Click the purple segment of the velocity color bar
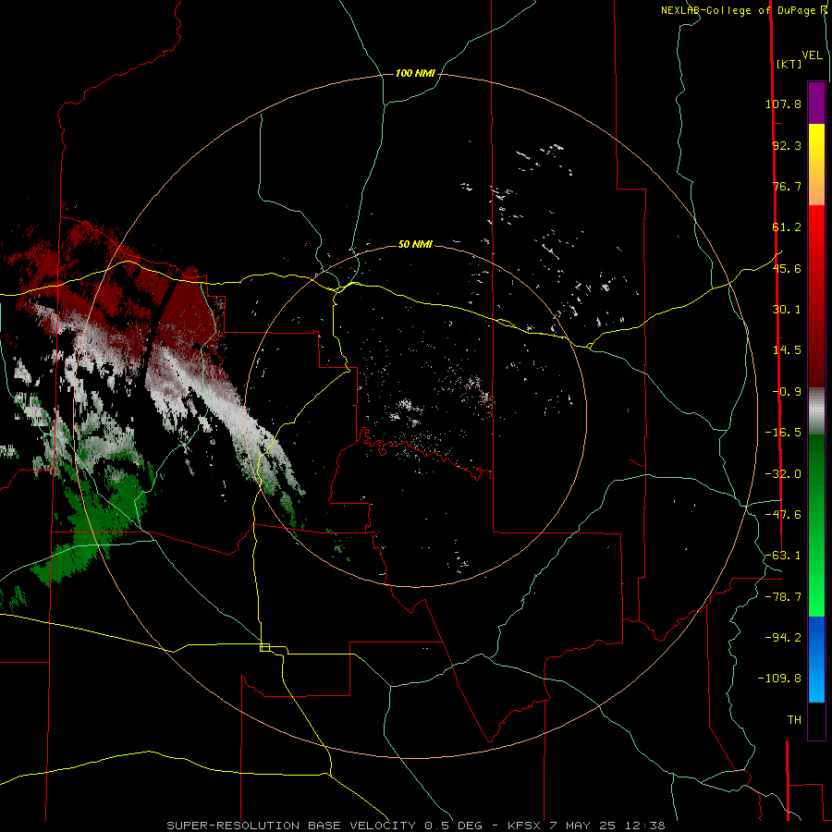 click(x=816, y=103)
